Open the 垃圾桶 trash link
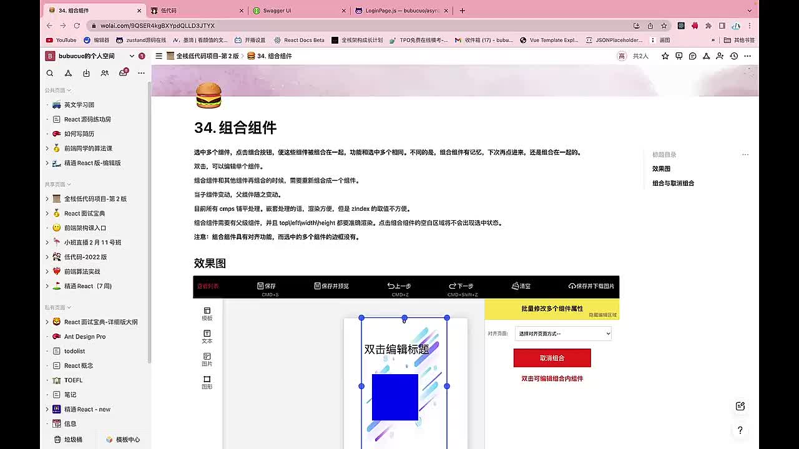This screenshot has height=449, width=799. 68,440
